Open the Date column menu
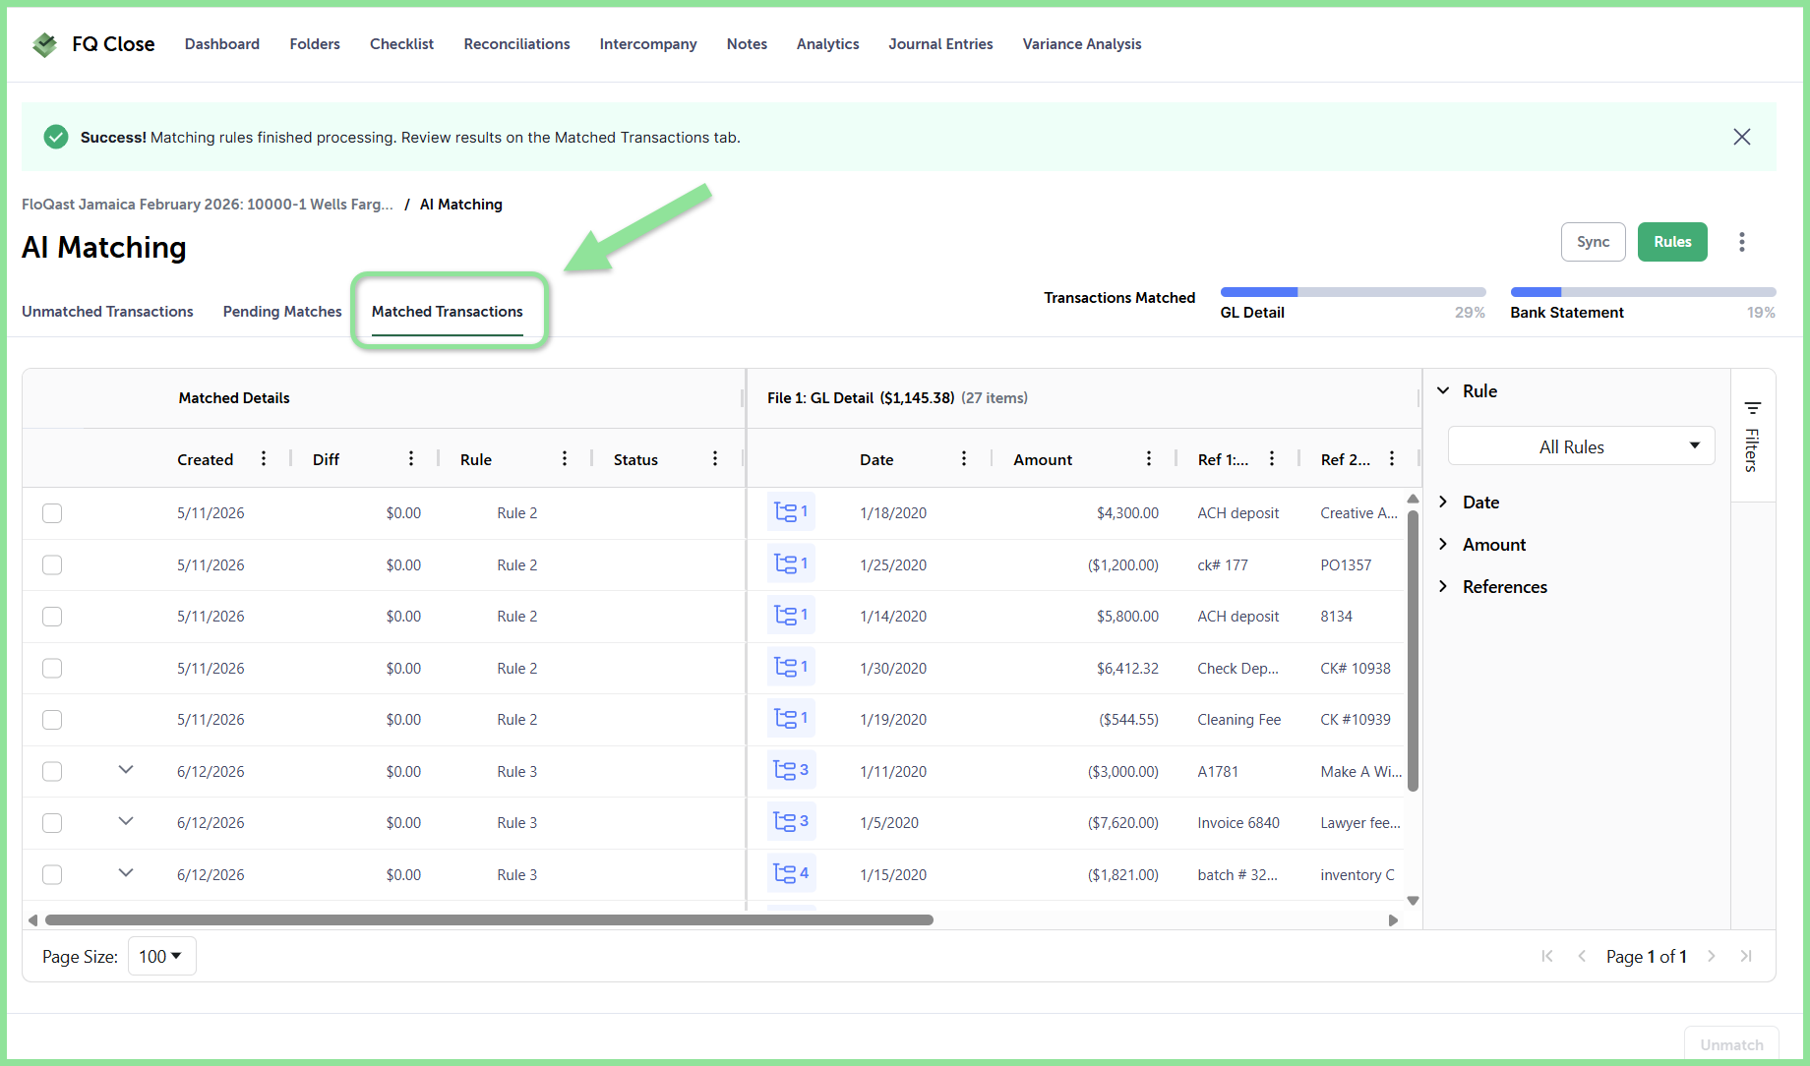The image size is (1810, 1066). click(x=963, y=458)
